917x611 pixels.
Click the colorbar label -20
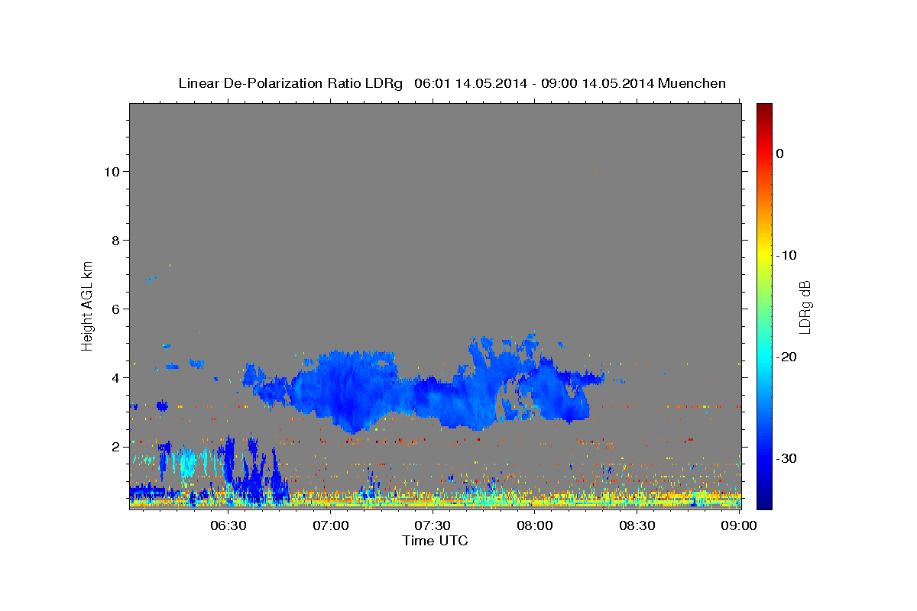point(786,357)
